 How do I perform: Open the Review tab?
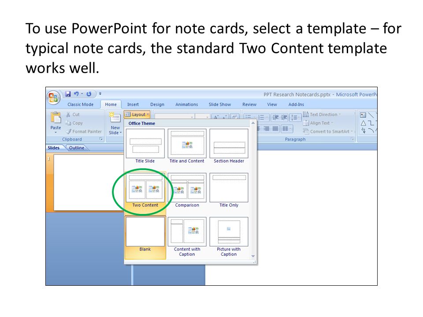point(249,104)
